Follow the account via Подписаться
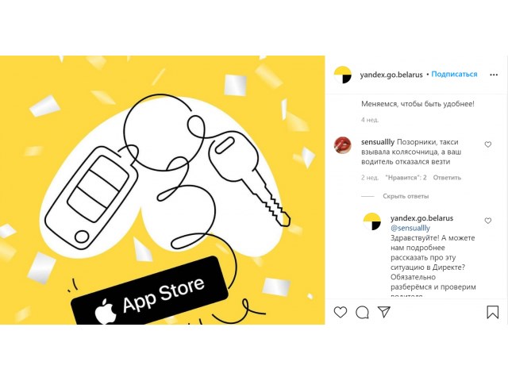Viewport: 508px width, 381px height. click(x=454, y=74)
